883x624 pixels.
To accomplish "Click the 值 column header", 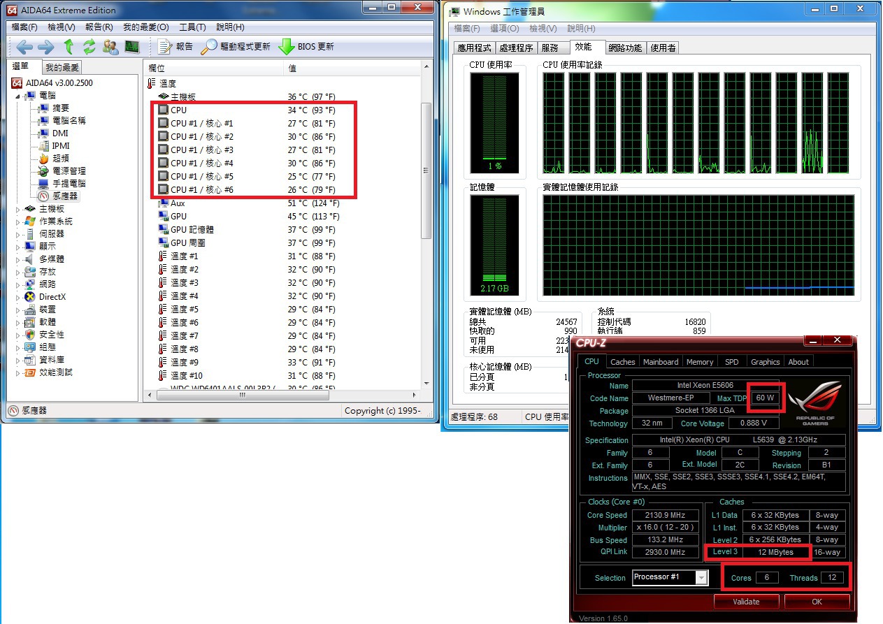I will click(352, 68).
